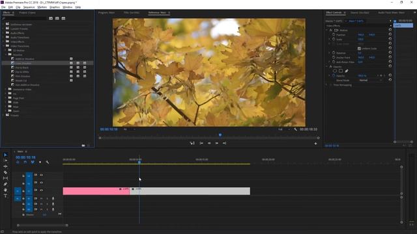Expand the Page Peel folder
This screenshot has width=417, height=234.
tap(6, 98)
